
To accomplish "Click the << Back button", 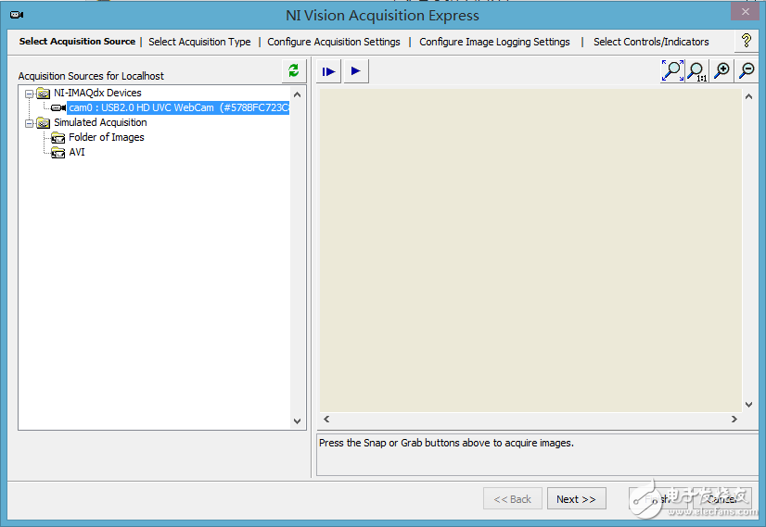I will click(513, 498).
